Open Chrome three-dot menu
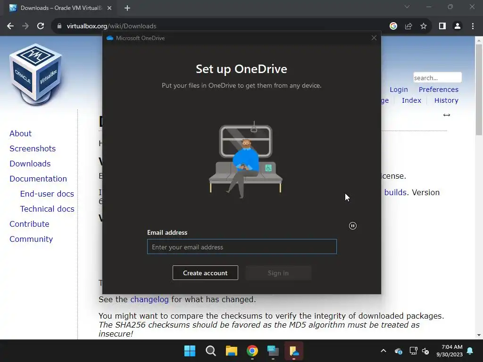 click(x=473, y=26)
